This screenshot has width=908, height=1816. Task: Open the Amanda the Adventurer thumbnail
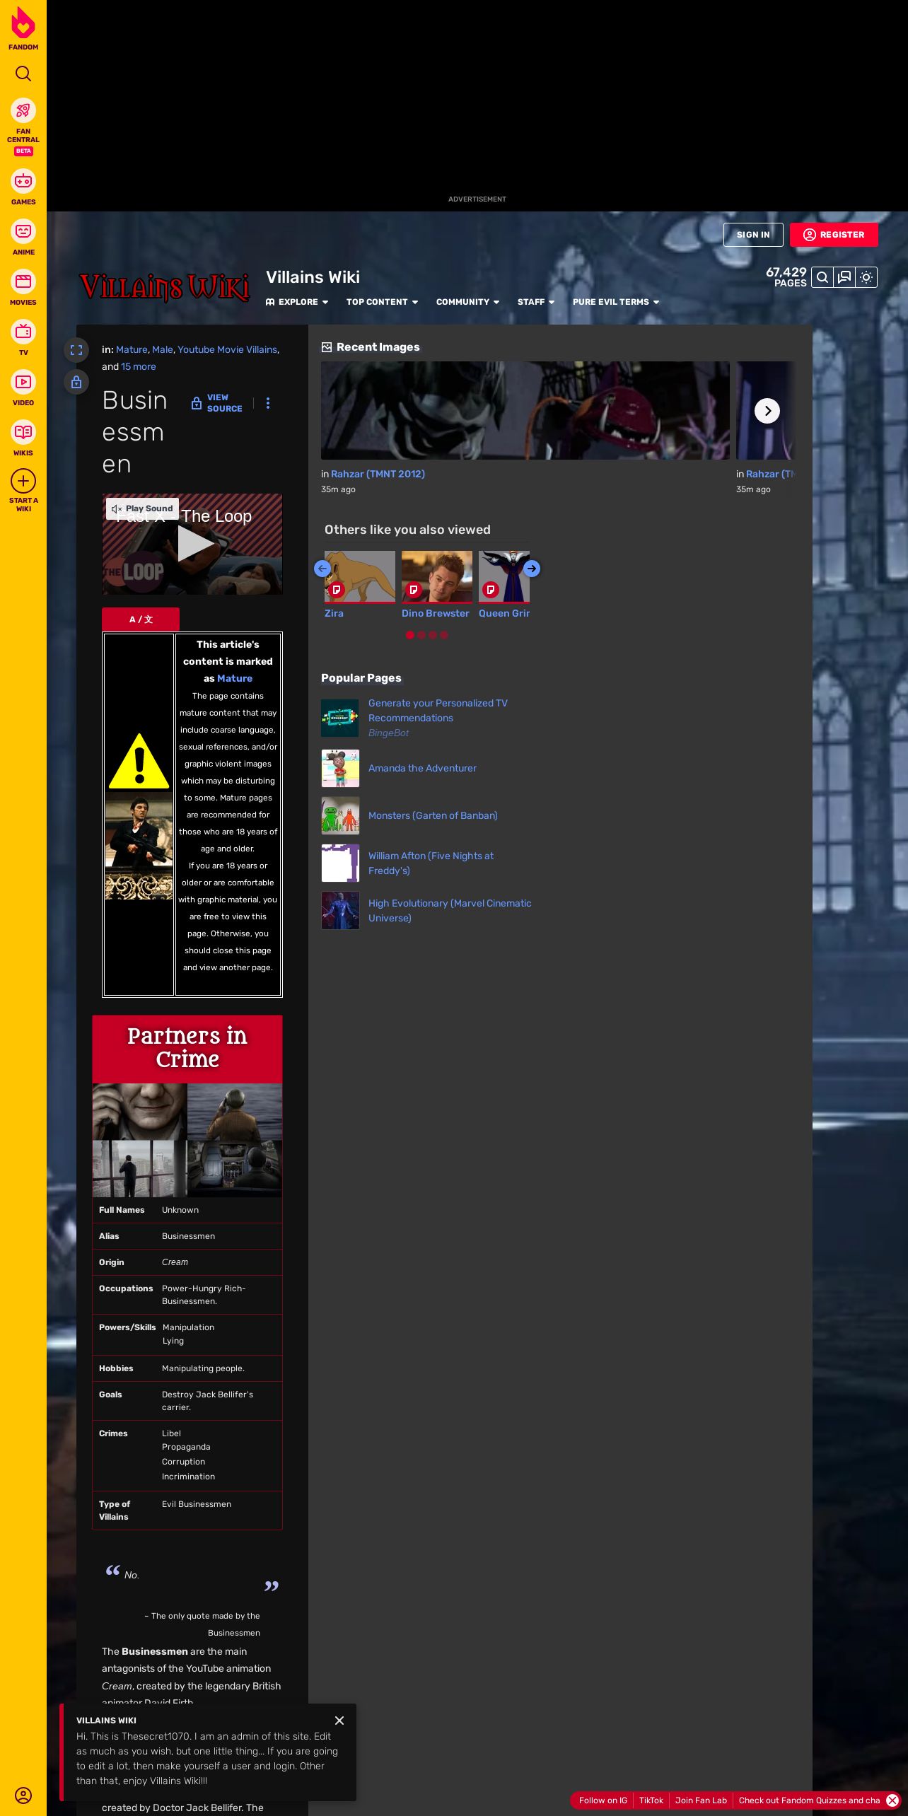coord(340,768)
